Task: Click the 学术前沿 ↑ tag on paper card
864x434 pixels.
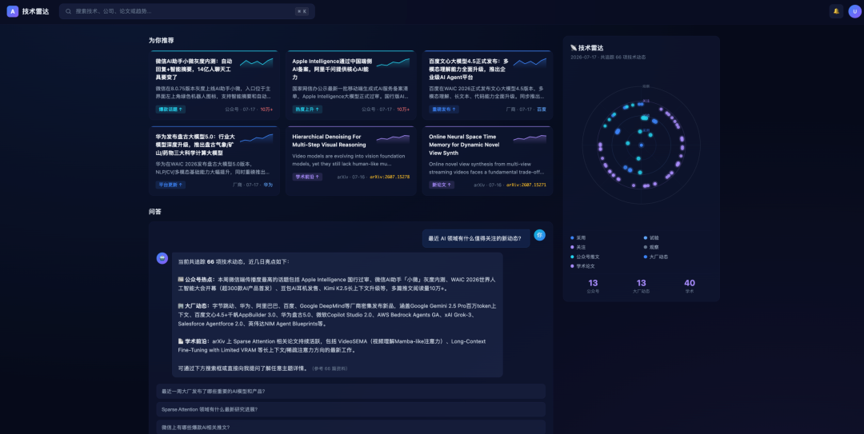Action: pyautogui.click(x=307, y=177)
